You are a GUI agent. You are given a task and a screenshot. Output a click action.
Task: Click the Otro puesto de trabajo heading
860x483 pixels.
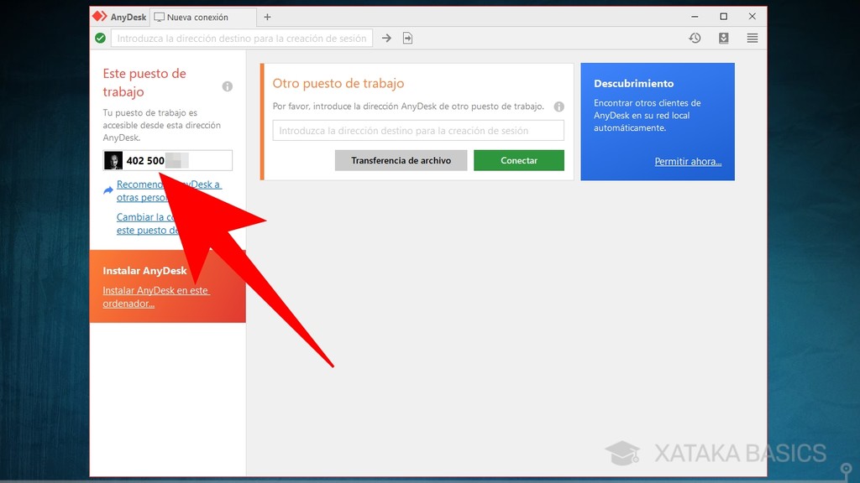[338, 83]
